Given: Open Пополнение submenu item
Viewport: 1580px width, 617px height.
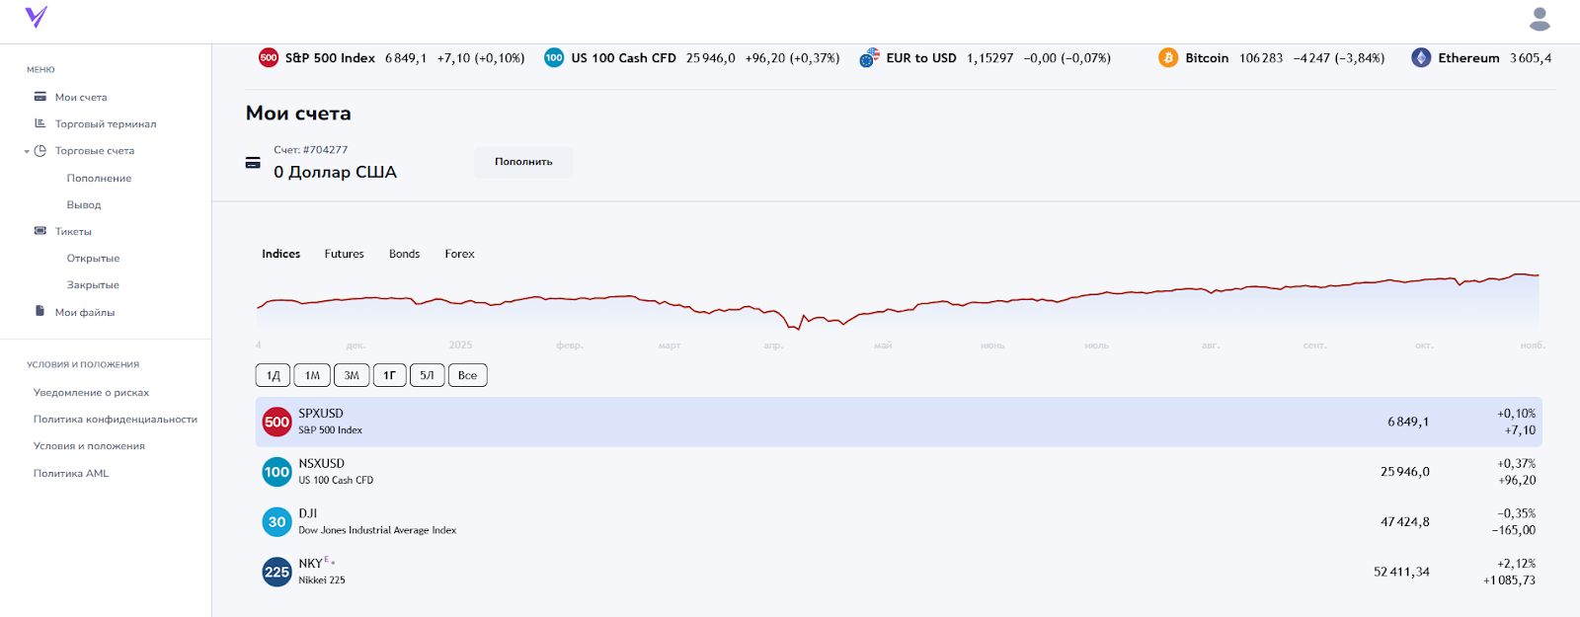Looking at the screenshot, I should (99, 178).
